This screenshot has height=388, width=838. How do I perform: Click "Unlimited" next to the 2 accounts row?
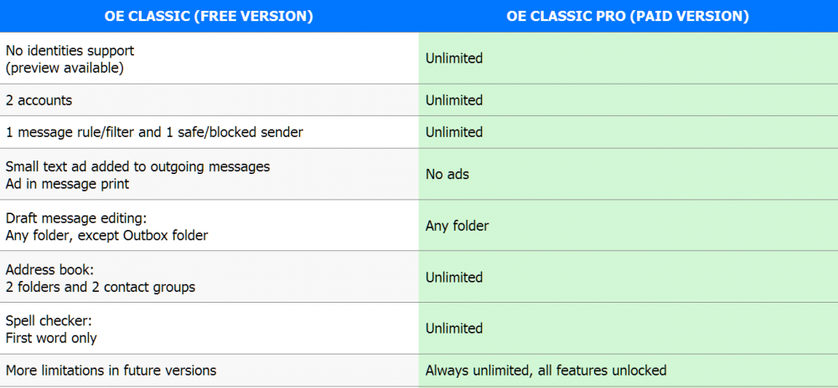tap(454, 100)
